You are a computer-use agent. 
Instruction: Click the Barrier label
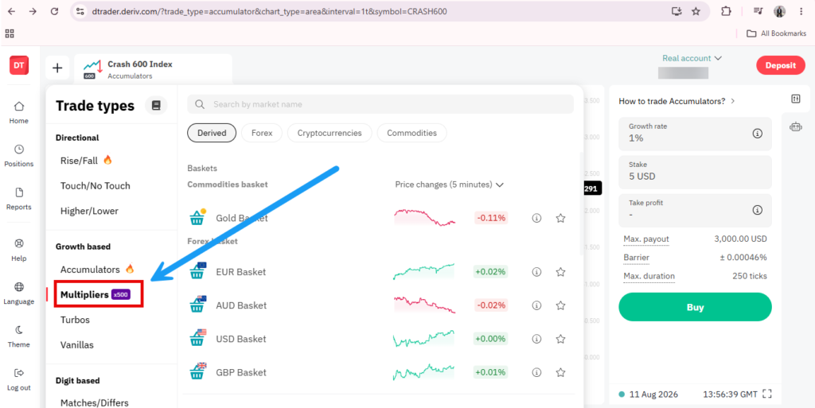coord(636,258)
